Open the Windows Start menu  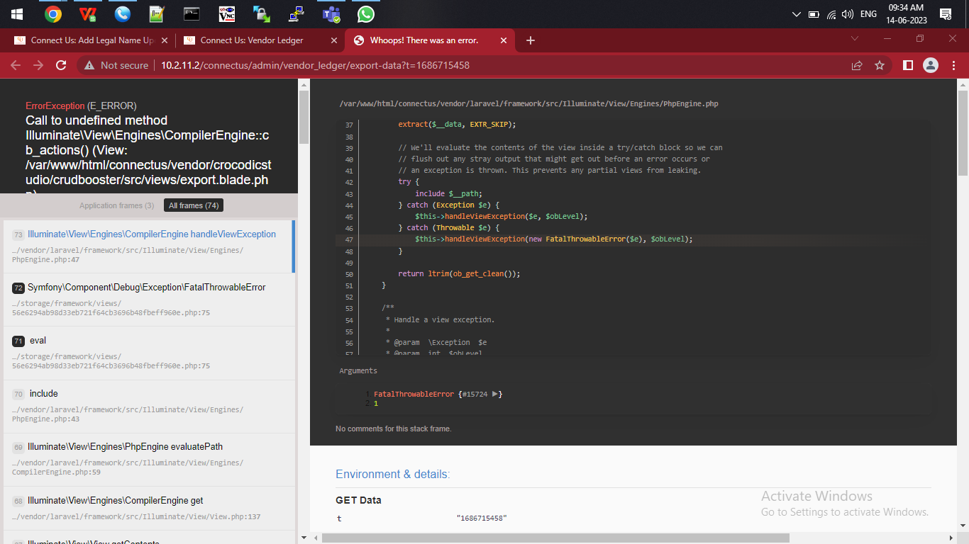(x=16, y=13)
